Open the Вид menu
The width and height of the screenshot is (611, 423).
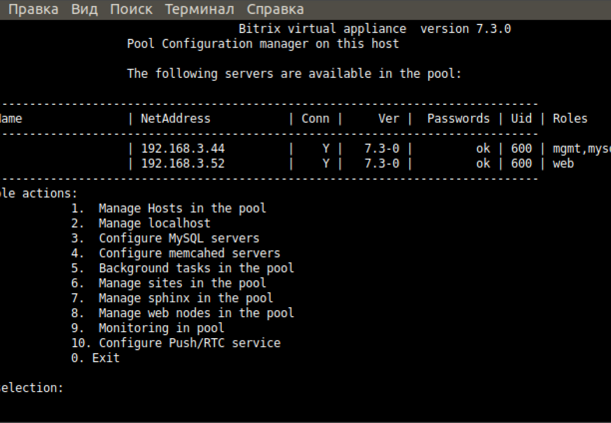pos(84,9)
